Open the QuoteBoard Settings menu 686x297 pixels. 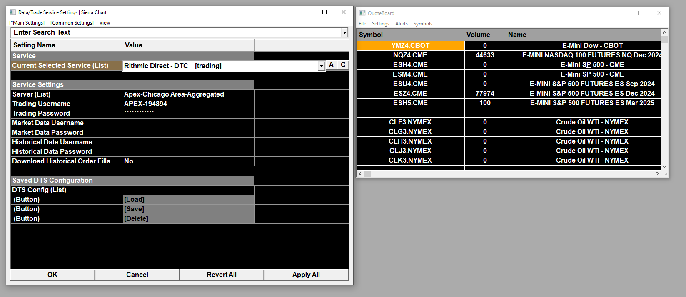pos(380,24)
